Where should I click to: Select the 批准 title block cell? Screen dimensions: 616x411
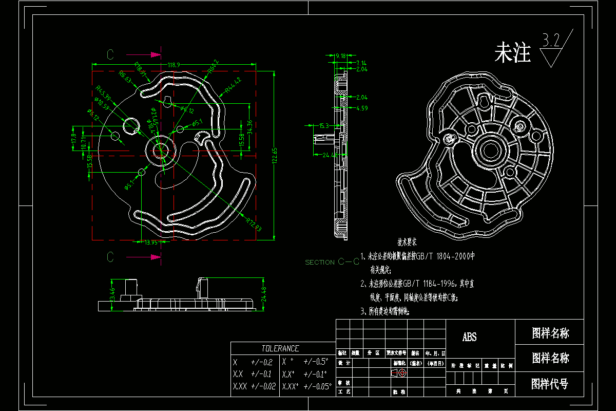(x=399, y=391)
